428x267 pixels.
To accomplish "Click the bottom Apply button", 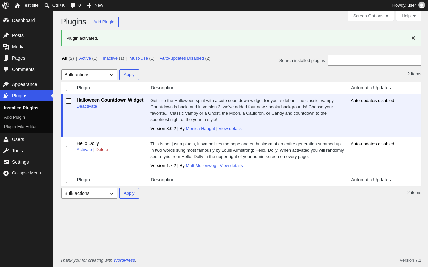I will click(x=129, y=193).
